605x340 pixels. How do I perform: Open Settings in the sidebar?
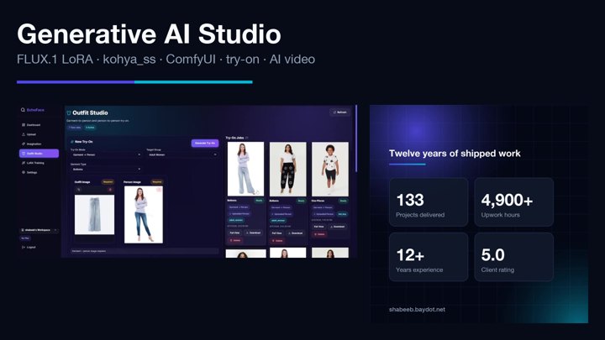click(39, 172)
